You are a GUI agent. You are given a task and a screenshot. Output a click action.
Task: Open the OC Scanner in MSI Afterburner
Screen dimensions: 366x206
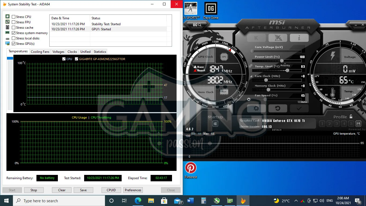pos(197,24)
